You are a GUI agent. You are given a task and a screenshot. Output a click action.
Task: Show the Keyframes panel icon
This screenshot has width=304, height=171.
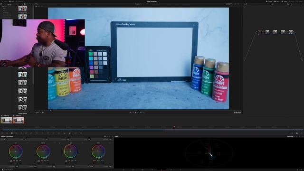(292, 133)
